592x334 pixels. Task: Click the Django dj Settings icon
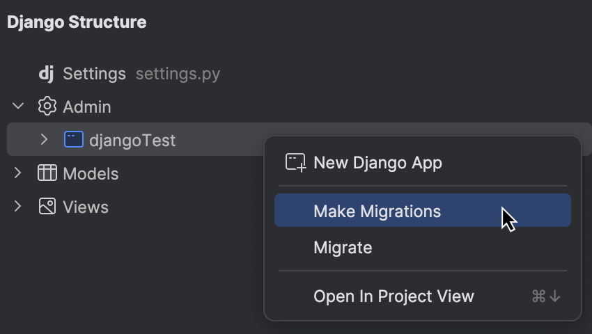click(x=47, y=74)
